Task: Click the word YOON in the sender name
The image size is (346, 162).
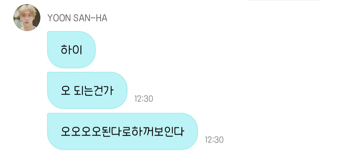Action: [x=59, y=18]
